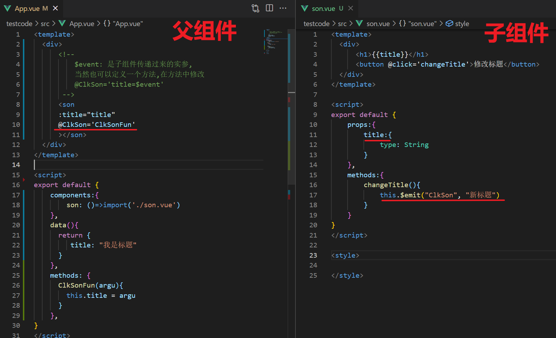
Task: Click the compare changes icon in the editor toolbar
Action: point(255,8)
